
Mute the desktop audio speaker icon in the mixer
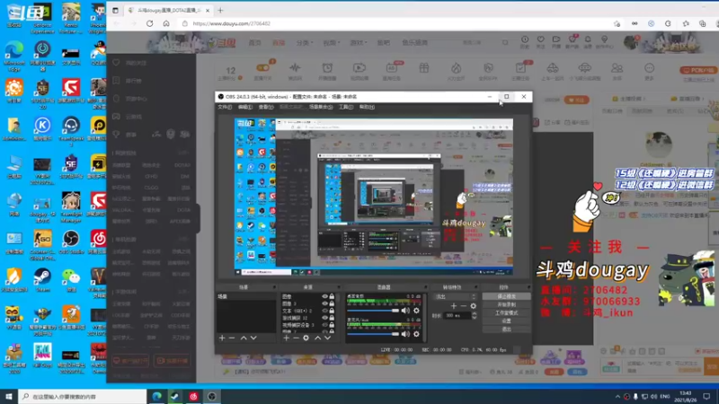(405, 311)
